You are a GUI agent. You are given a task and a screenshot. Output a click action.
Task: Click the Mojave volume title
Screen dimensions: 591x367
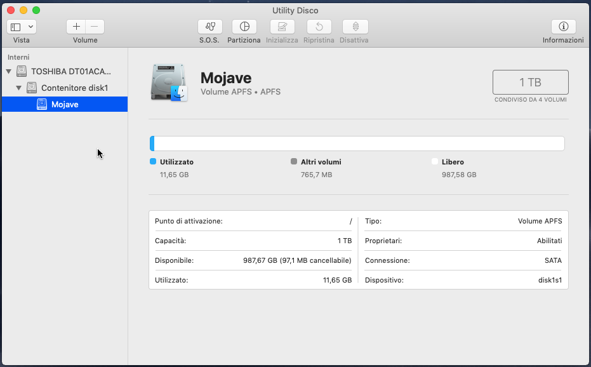click(x=226, y=77)
